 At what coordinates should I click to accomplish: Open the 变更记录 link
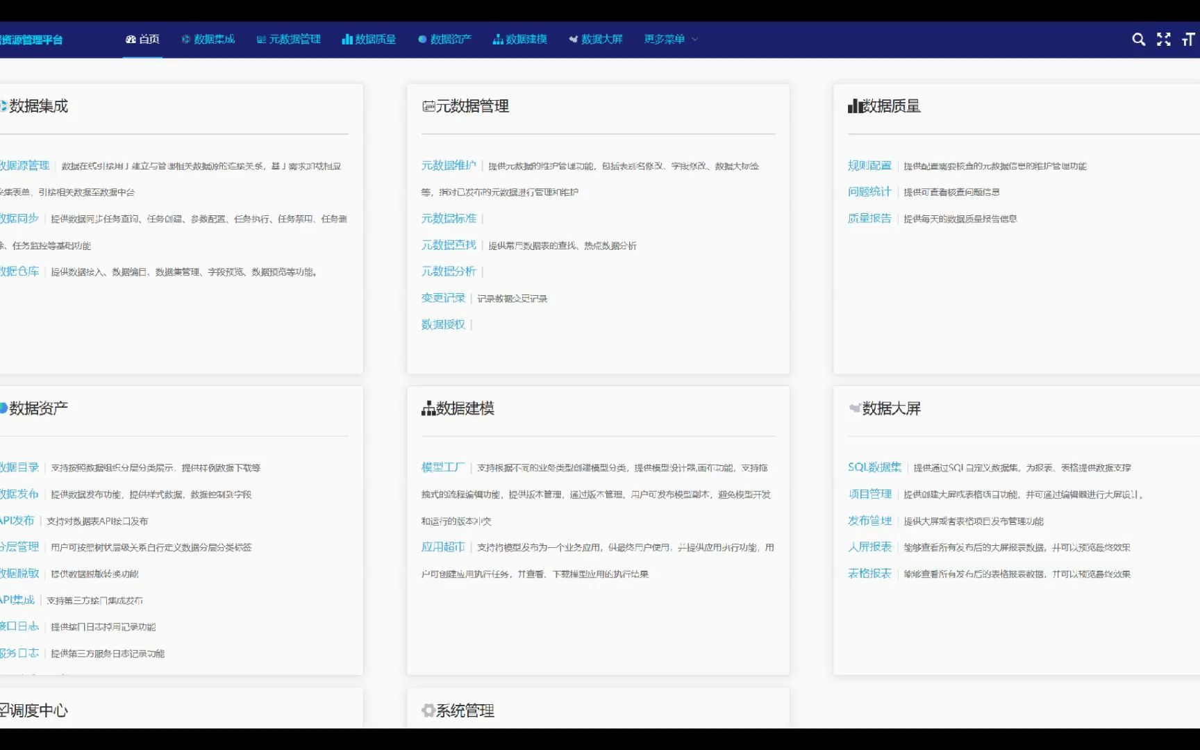[443, 298]
